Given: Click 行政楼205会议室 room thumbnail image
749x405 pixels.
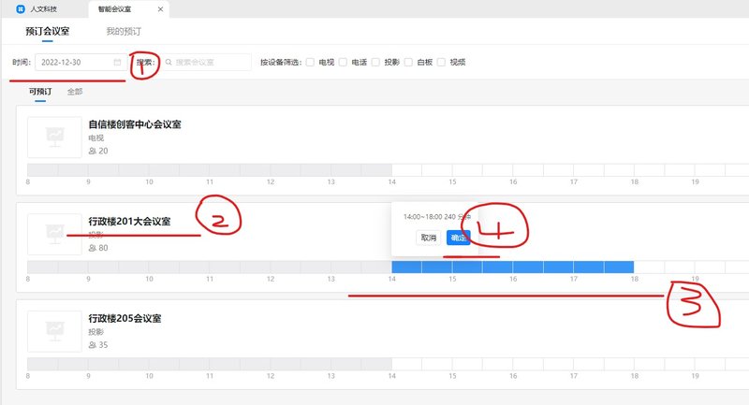Looking at the screenshot, I should (55, 331).
